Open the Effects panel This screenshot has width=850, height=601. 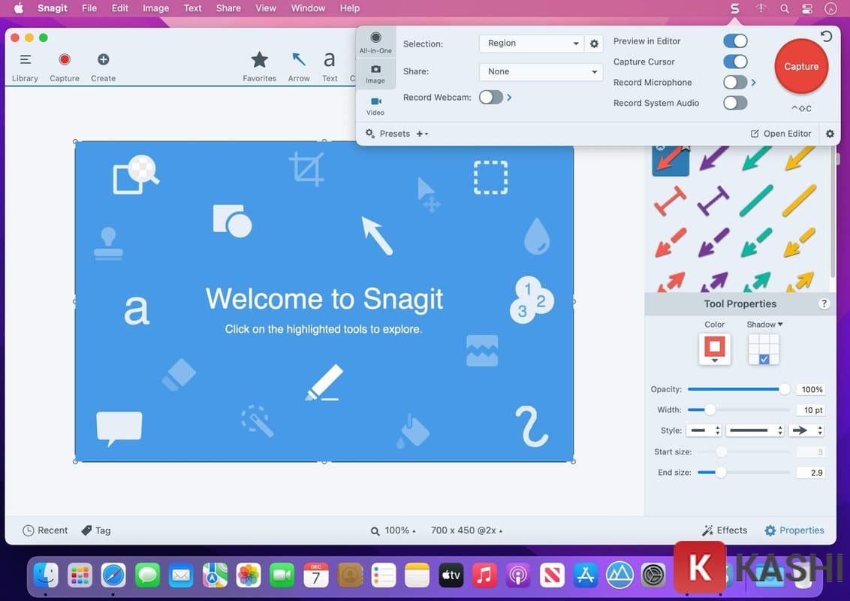point(725,530)
